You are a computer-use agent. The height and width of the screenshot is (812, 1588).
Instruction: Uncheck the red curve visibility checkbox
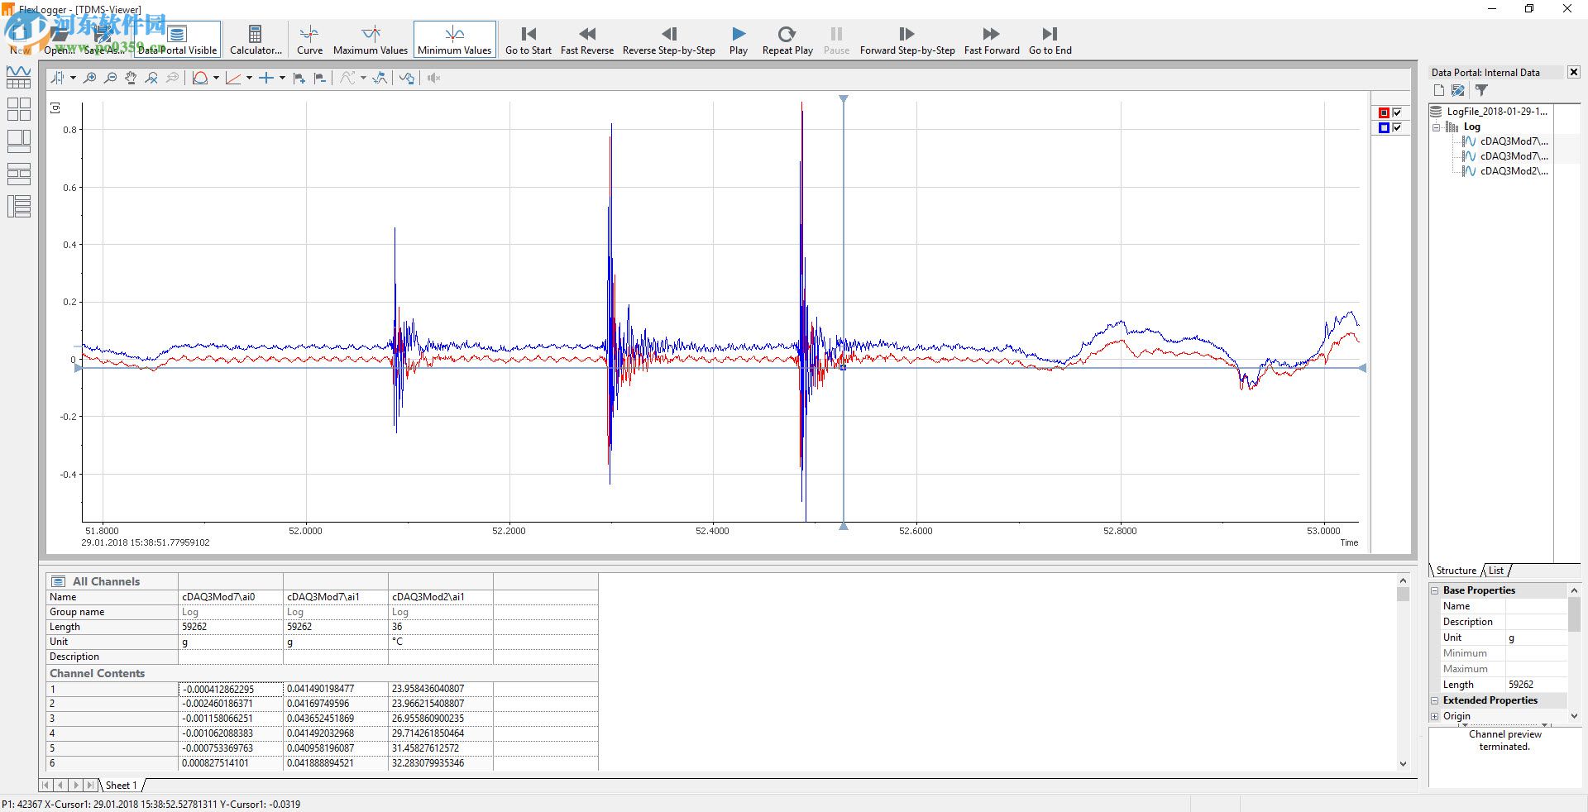point(1397,112)
